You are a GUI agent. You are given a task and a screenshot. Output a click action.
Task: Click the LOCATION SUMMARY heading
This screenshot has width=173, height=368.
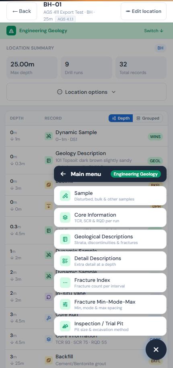[30, 48]
